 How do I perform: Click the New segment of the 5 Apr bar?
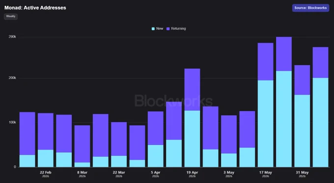coord(156,156)
